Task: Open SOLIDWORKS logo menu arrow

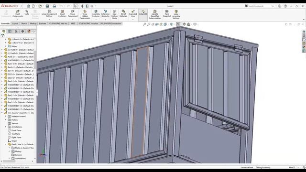Action: [x=21, y=6]
